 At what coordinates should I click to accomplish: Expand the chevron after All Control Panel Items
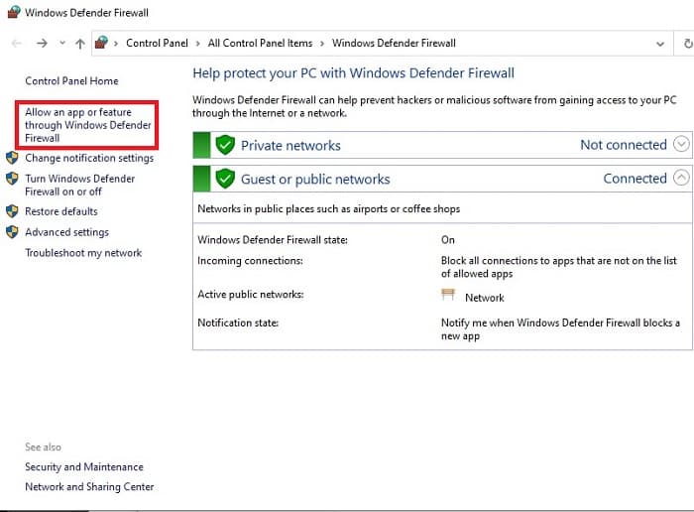click(x=322, y=44)
